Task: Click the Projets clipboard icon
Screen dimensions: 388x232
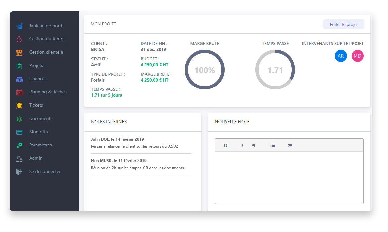Action: pos(19,66)
